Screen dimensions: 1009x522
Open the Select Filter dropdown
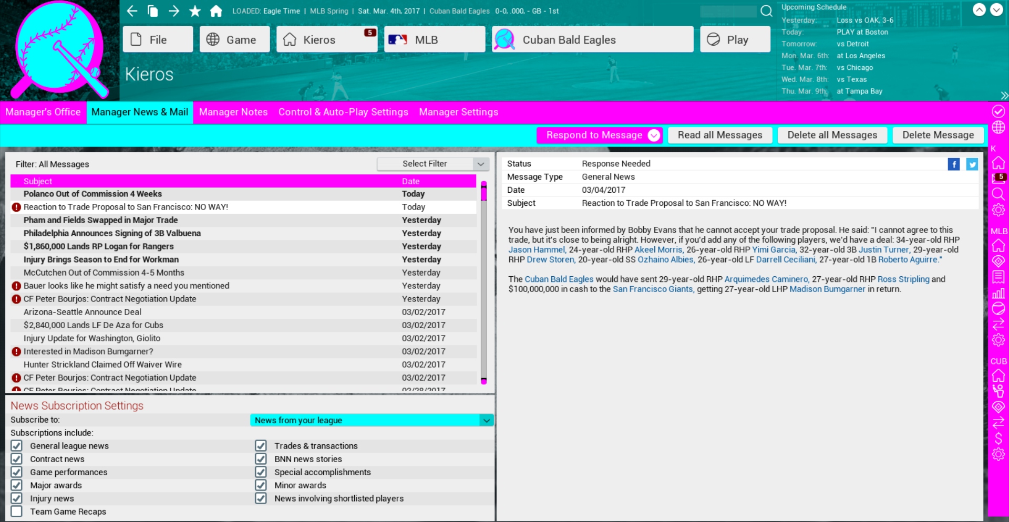pyautogui.click(x=433, y=164)
